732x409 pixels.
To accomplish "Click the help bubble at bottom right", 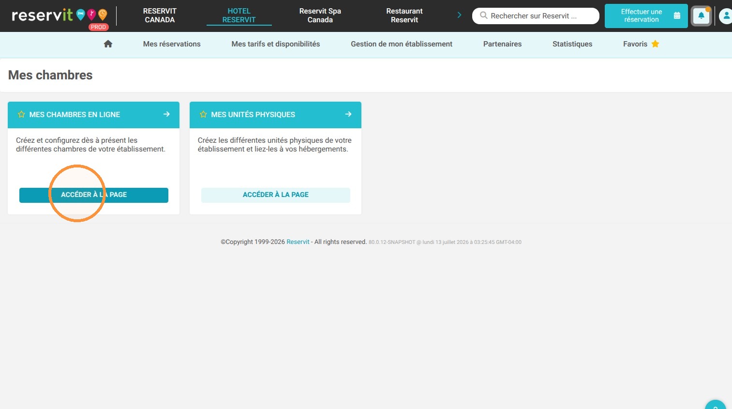I will click(716, 405).
